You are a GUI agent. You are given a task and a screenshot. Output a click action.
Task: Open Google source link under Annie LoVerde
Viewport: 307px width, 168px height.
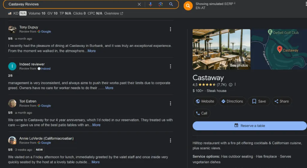coord(44,143)
